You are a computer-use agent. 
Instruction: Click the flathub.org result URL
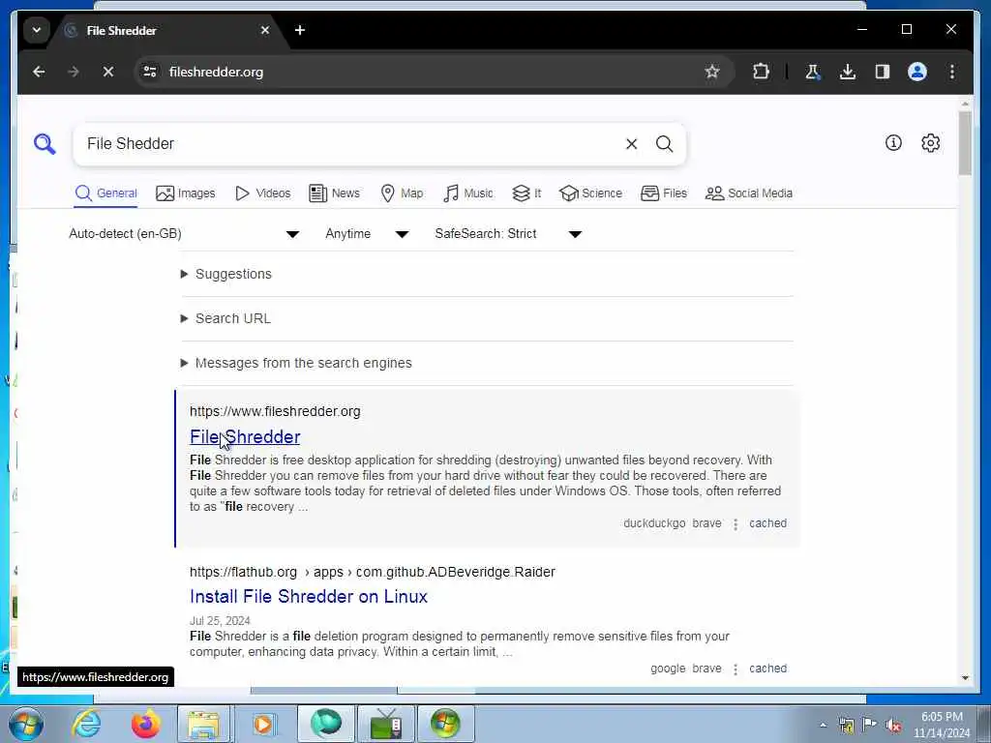[x=373, y=572]
